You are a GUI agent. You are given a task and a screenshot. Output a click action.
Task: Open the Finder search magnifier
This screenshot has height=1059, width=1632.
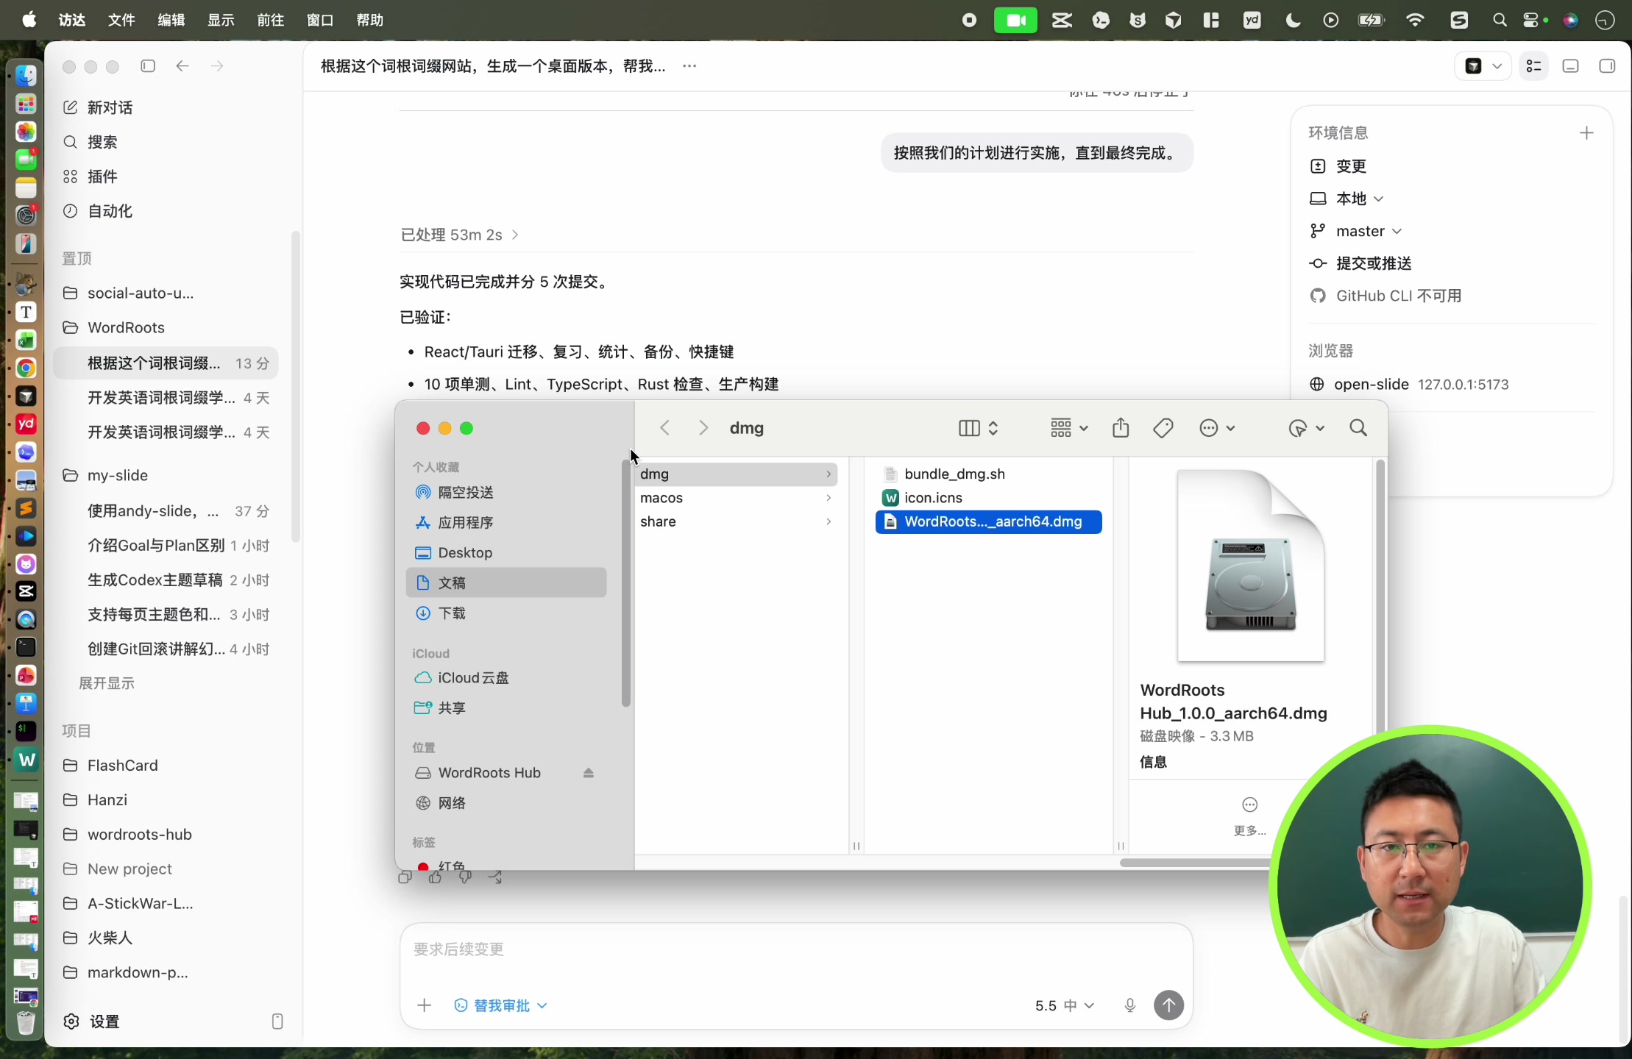(x=1358, y=428)
